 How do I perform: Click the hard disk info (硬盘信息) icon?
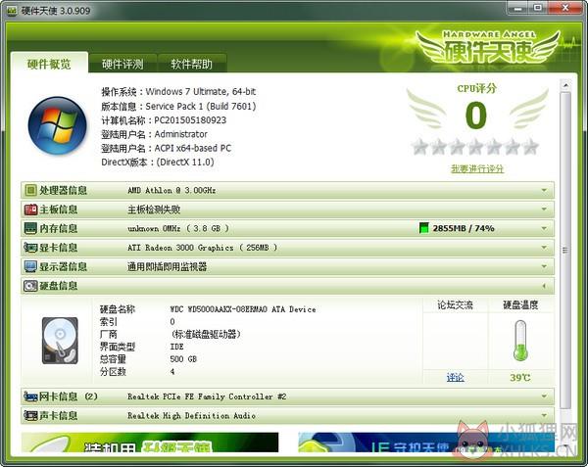click(30, 286)
